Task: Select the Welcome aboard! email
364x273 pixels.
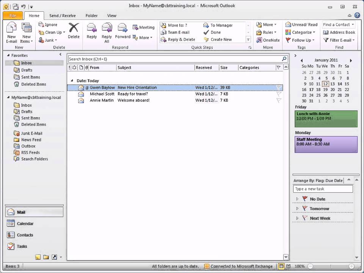Action: (175, 100)
